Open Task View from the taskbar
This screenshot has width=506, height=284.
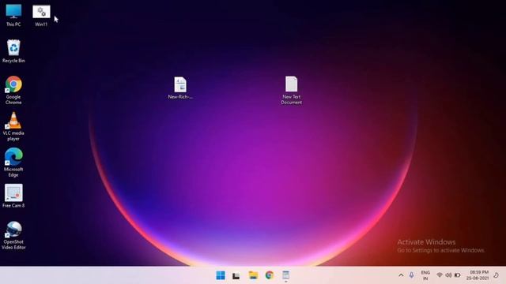pos(236,275)
